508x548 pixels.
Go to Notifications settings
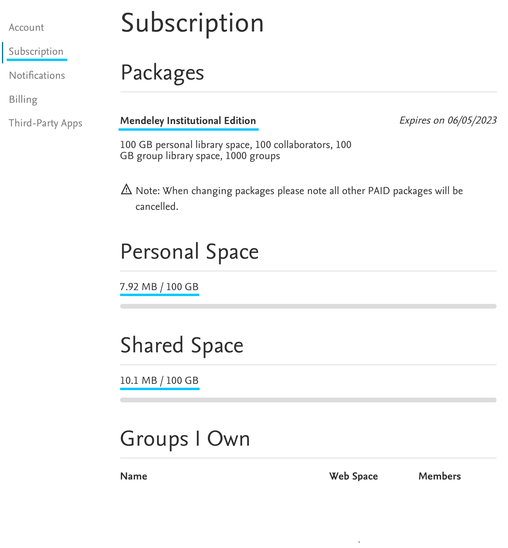(x=37, y=76)
